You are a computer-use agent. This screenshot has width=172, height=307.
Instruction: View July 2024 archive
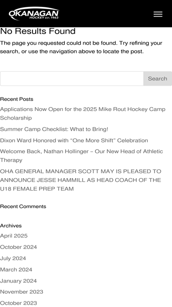click(x=13, y=258)
